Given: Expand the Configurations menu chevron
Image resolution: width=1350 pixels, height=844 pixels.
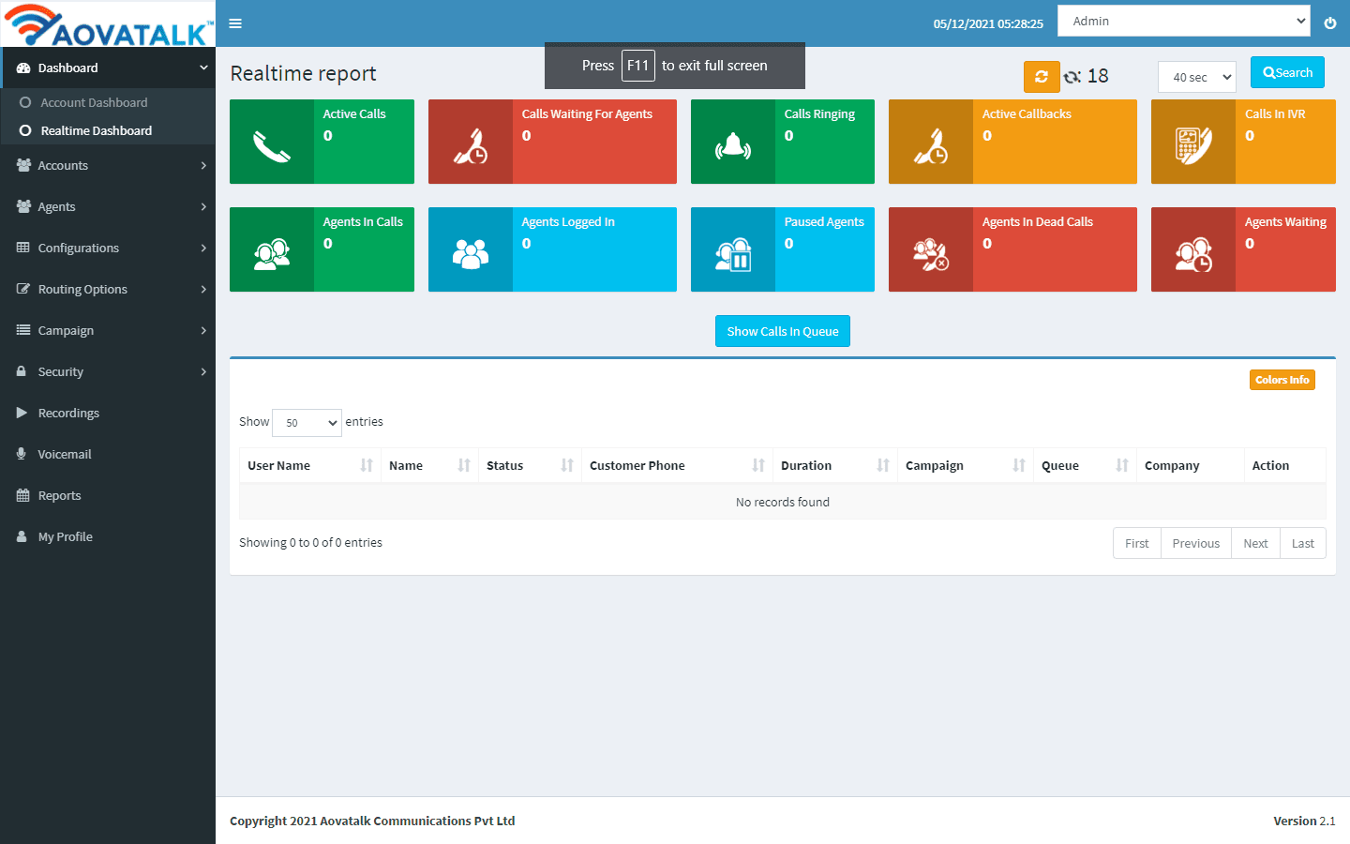Looking at the screenshot, I should (x=202, y=248).
